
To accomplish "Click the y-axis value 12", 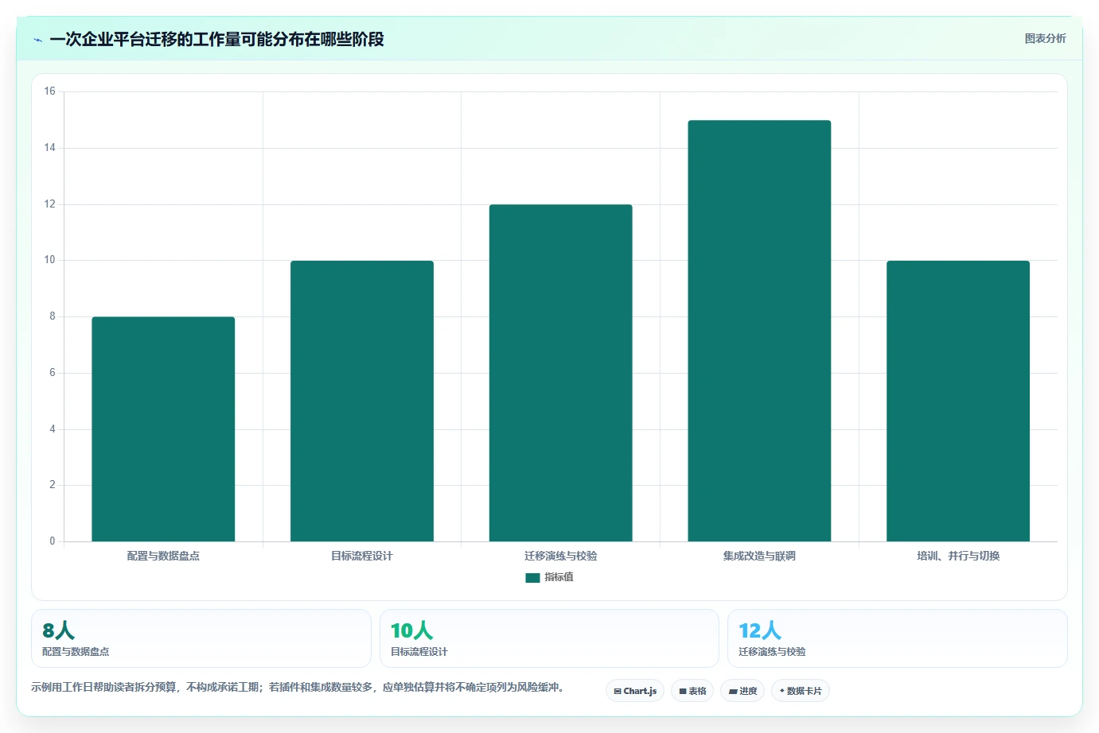I will 50,204.
